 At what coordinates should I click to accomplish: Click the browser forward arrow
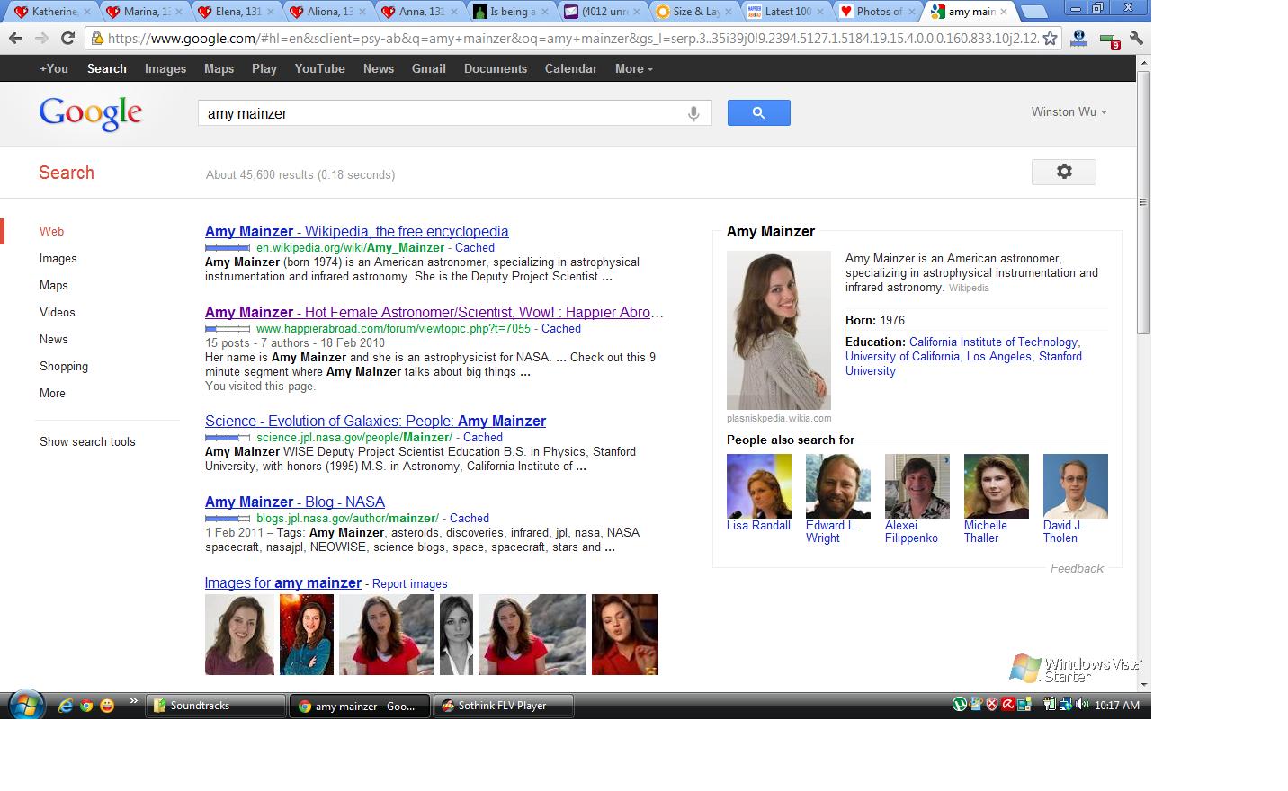pyautogui.click(x=41, y=39)
